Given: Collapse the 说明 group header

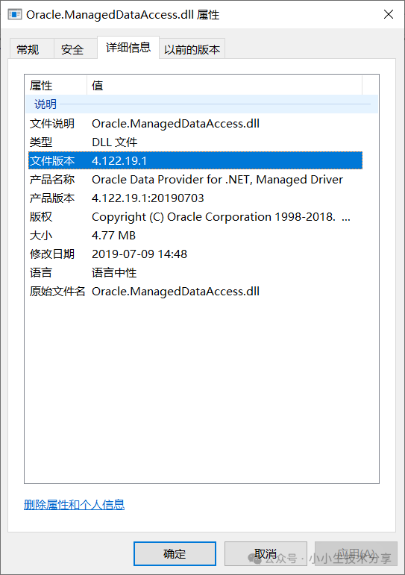Looking at the screenshot, I should [x=201, y=104].
